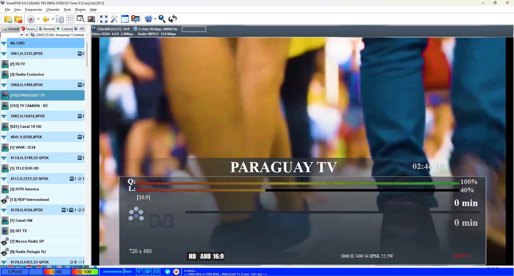Collapse the 4120,H,4166,8PSK transponder
This screenshot has width=514, height=276.
pos(4,210)
